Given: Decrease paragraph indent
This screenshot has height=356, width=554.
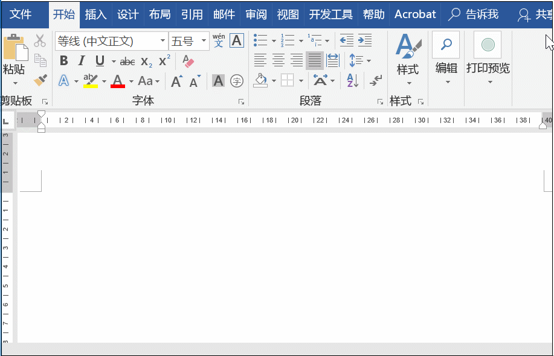Looking at the screenshot, I should tap(347, 40).
